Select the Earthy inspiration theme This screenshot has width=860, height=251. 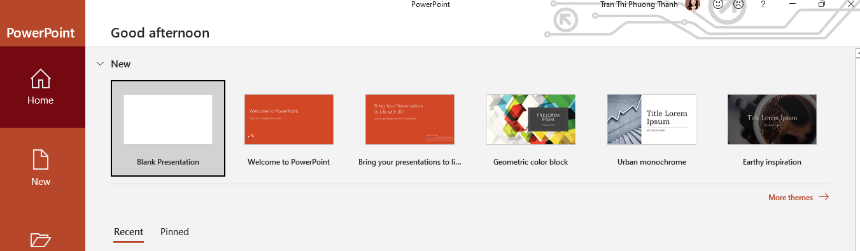[x=772, y=128]
